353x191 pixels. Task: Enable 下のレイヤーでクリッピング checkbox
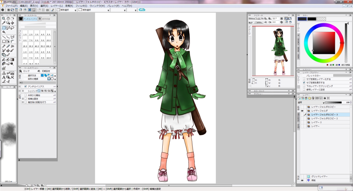point(304,86)
